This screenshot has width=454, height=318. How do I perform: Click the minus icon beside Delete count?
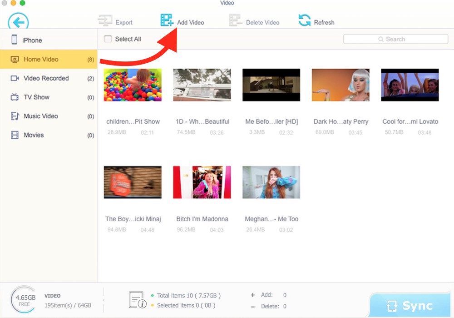(x=253, y=306)
